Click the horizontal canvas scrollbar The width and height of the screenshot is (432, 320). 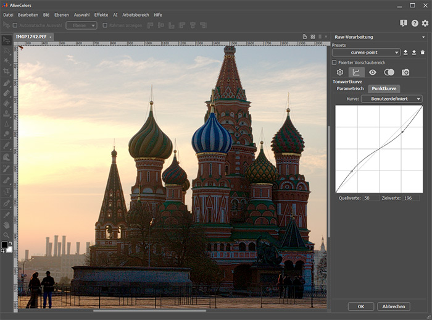149,311
